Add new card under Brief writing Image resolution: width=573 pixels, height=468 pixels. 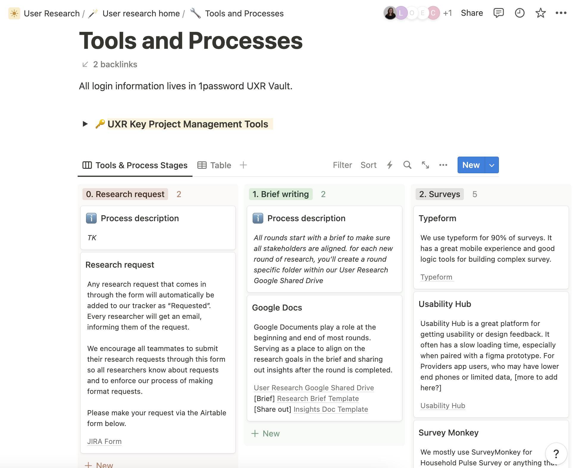click(x=266, y=433)
